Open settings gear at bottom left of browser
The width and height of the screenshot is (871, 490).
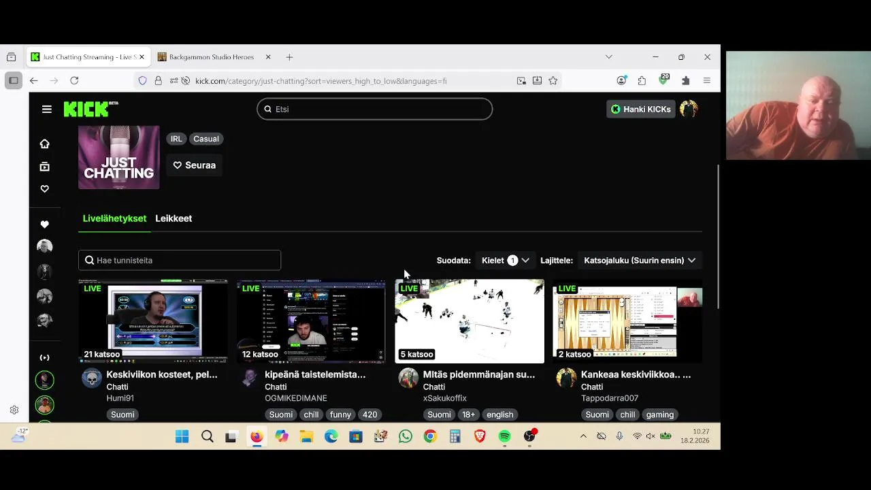(x=14, y=410)
